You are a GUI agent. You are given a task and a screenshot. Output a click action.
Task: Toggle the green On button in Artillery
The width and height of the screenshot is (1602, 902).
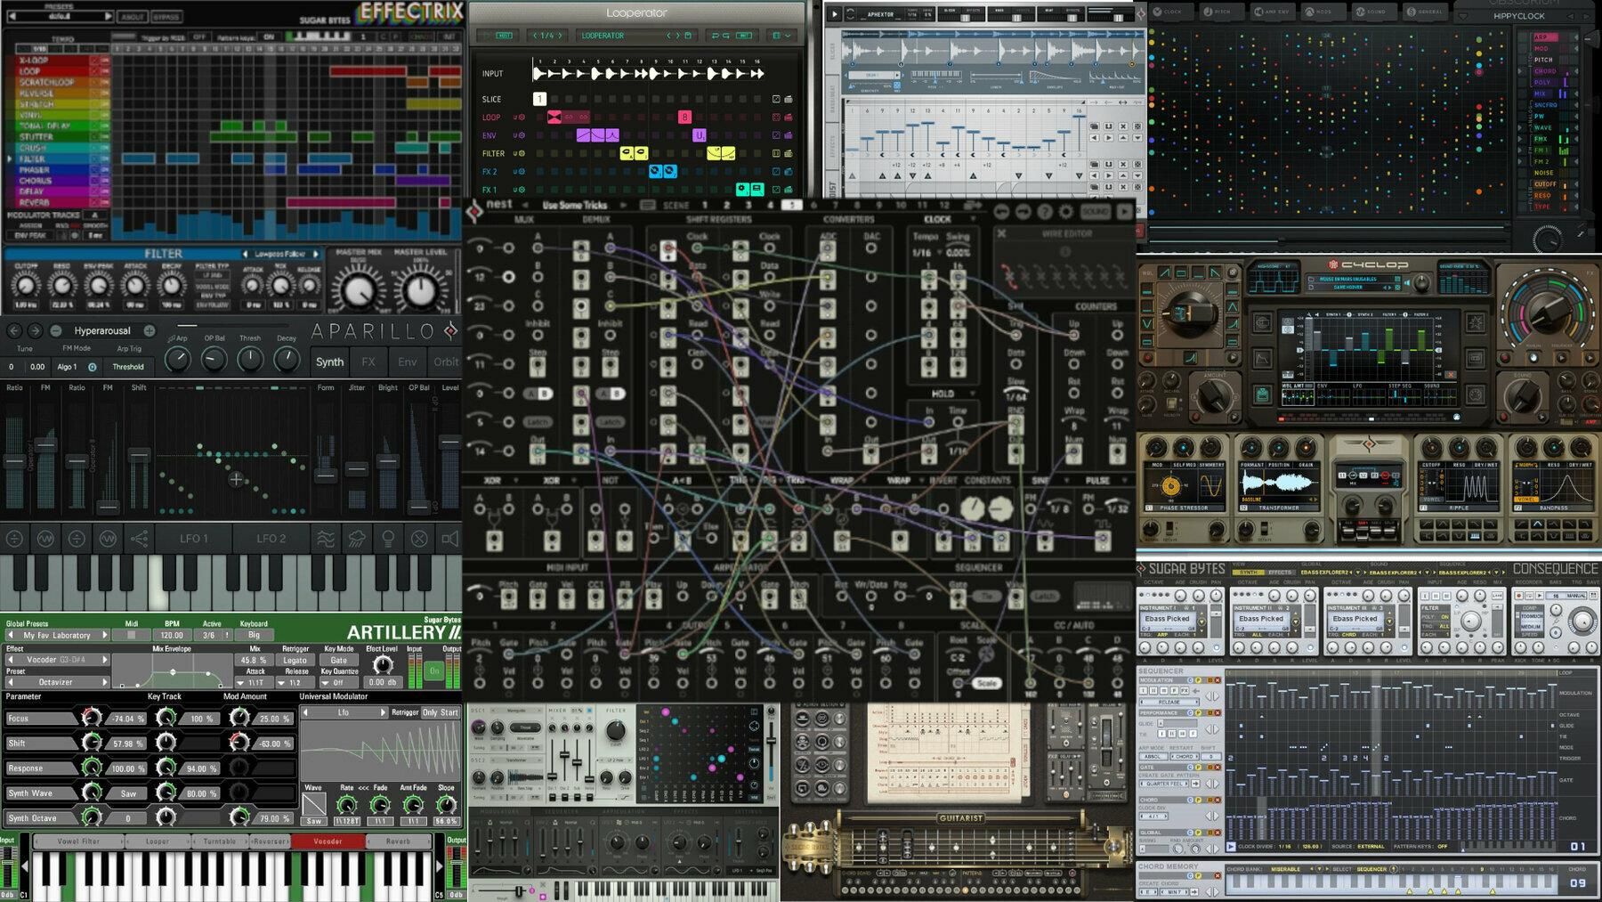coord(434,670)
